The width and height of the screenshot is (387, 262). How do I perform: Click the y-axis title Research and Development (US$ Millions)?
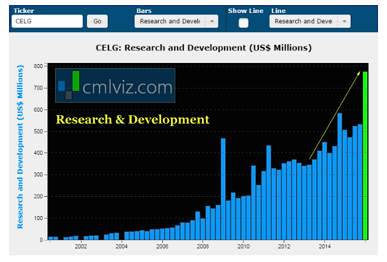[x=20, y=147]
